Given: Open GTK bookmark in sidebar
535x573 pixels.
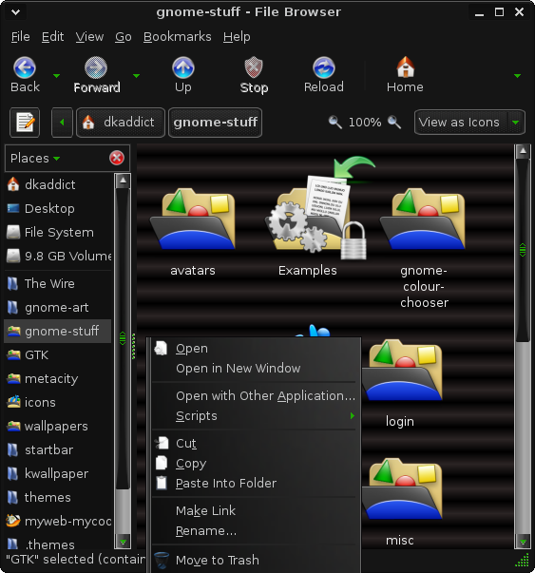Looking at the screenshot, I should tap(59, 354).
